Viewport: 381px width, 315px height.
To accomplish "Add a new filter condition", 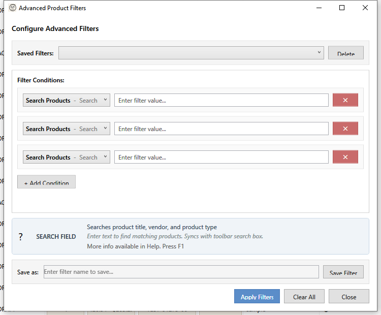I will (x=46, y=182).
